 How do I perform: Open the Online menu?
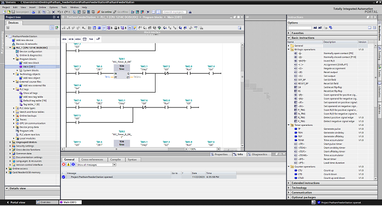click(42, 7)
